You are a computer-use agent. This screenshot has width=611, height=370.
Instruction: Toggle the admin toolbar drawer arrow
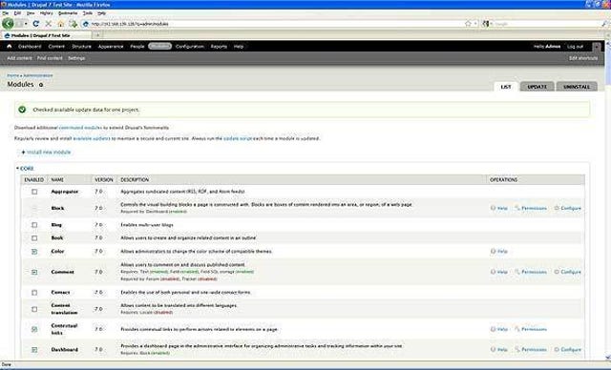(596, 47)
